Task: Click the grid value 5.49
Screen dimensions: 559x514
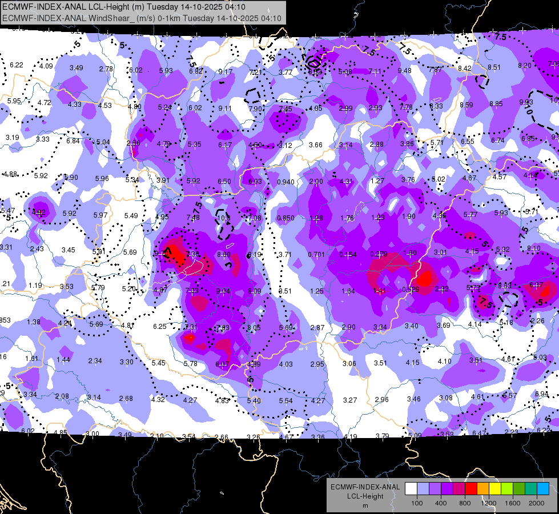Action: coord(131,216)
